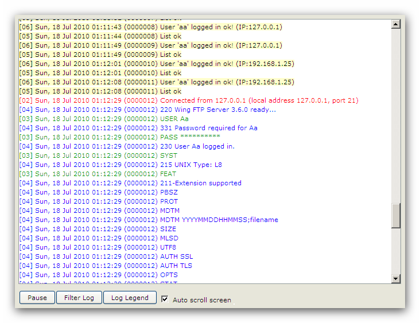
Task: Select the 01:12:01 login from 192.168.1.25 entry
Action: click(157, 64)
